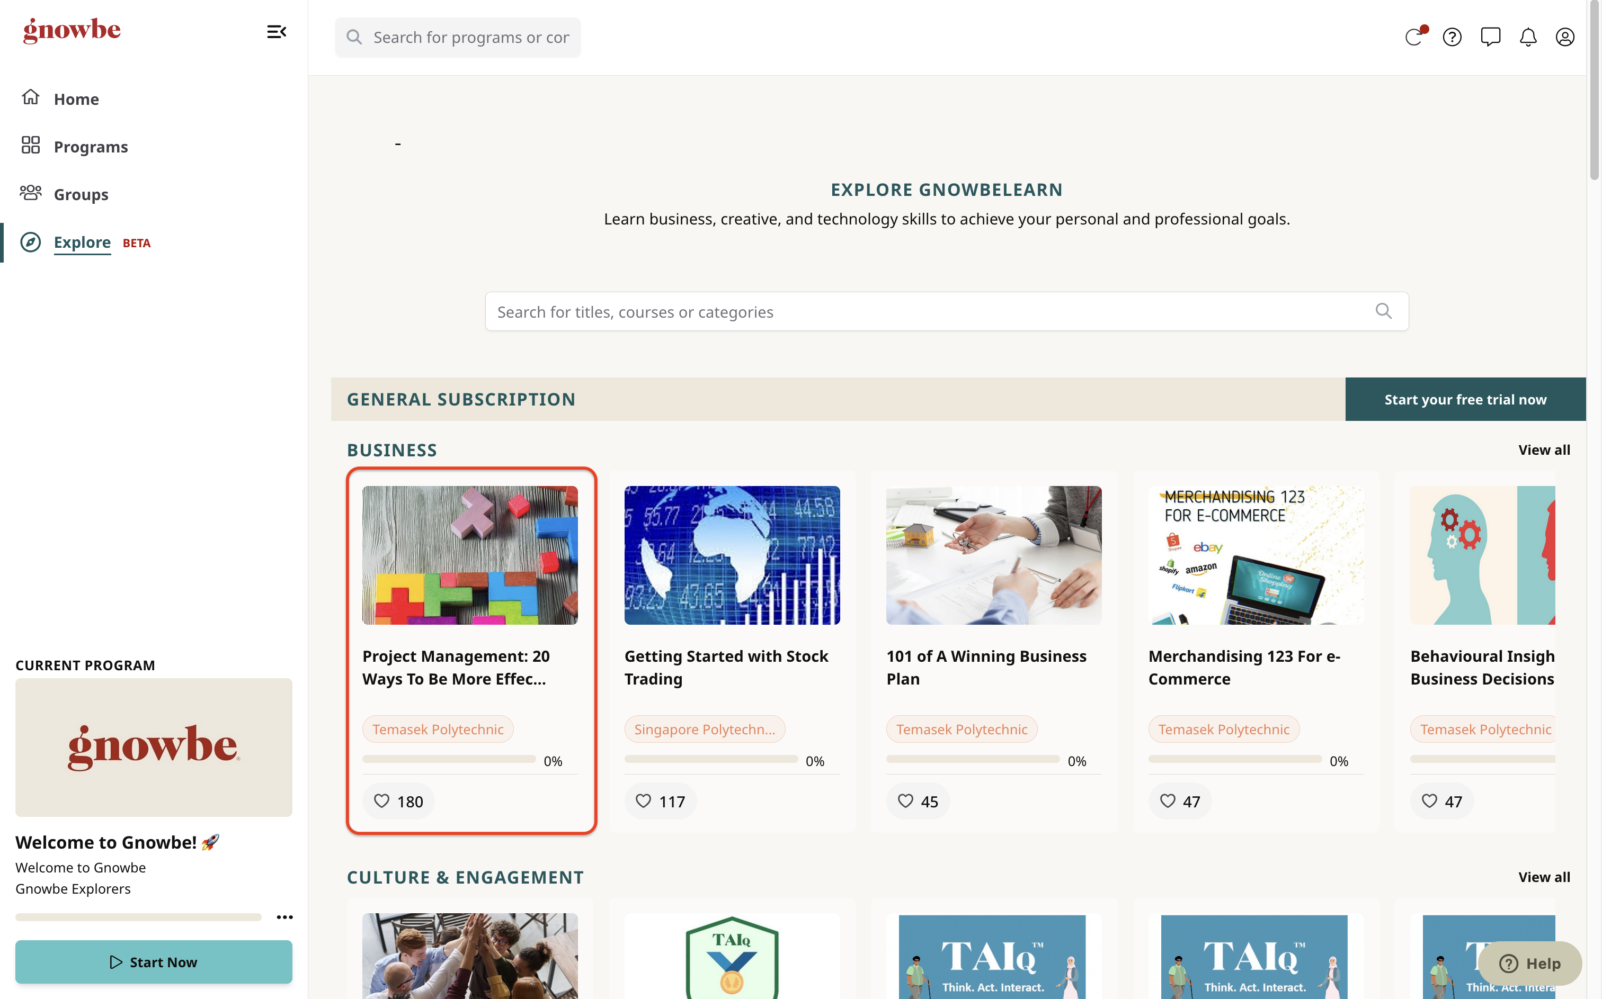Open current program three-dots options
The image size is (1602, 999).
click(x=284, y=917)
